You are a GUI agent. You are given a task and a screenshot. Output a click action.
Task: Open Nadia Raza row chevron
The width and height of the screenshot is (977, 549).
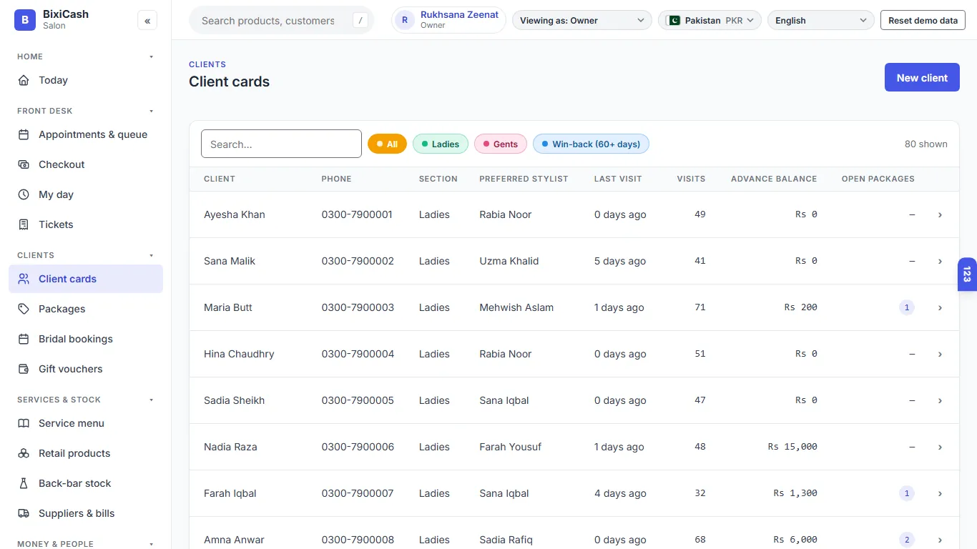940,447
